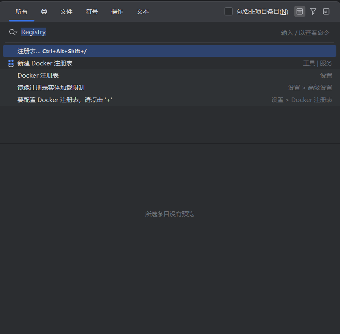The image size is (340, 334).
Task: Click the open-in-find-window icon top right
Action: click(326, 11)
